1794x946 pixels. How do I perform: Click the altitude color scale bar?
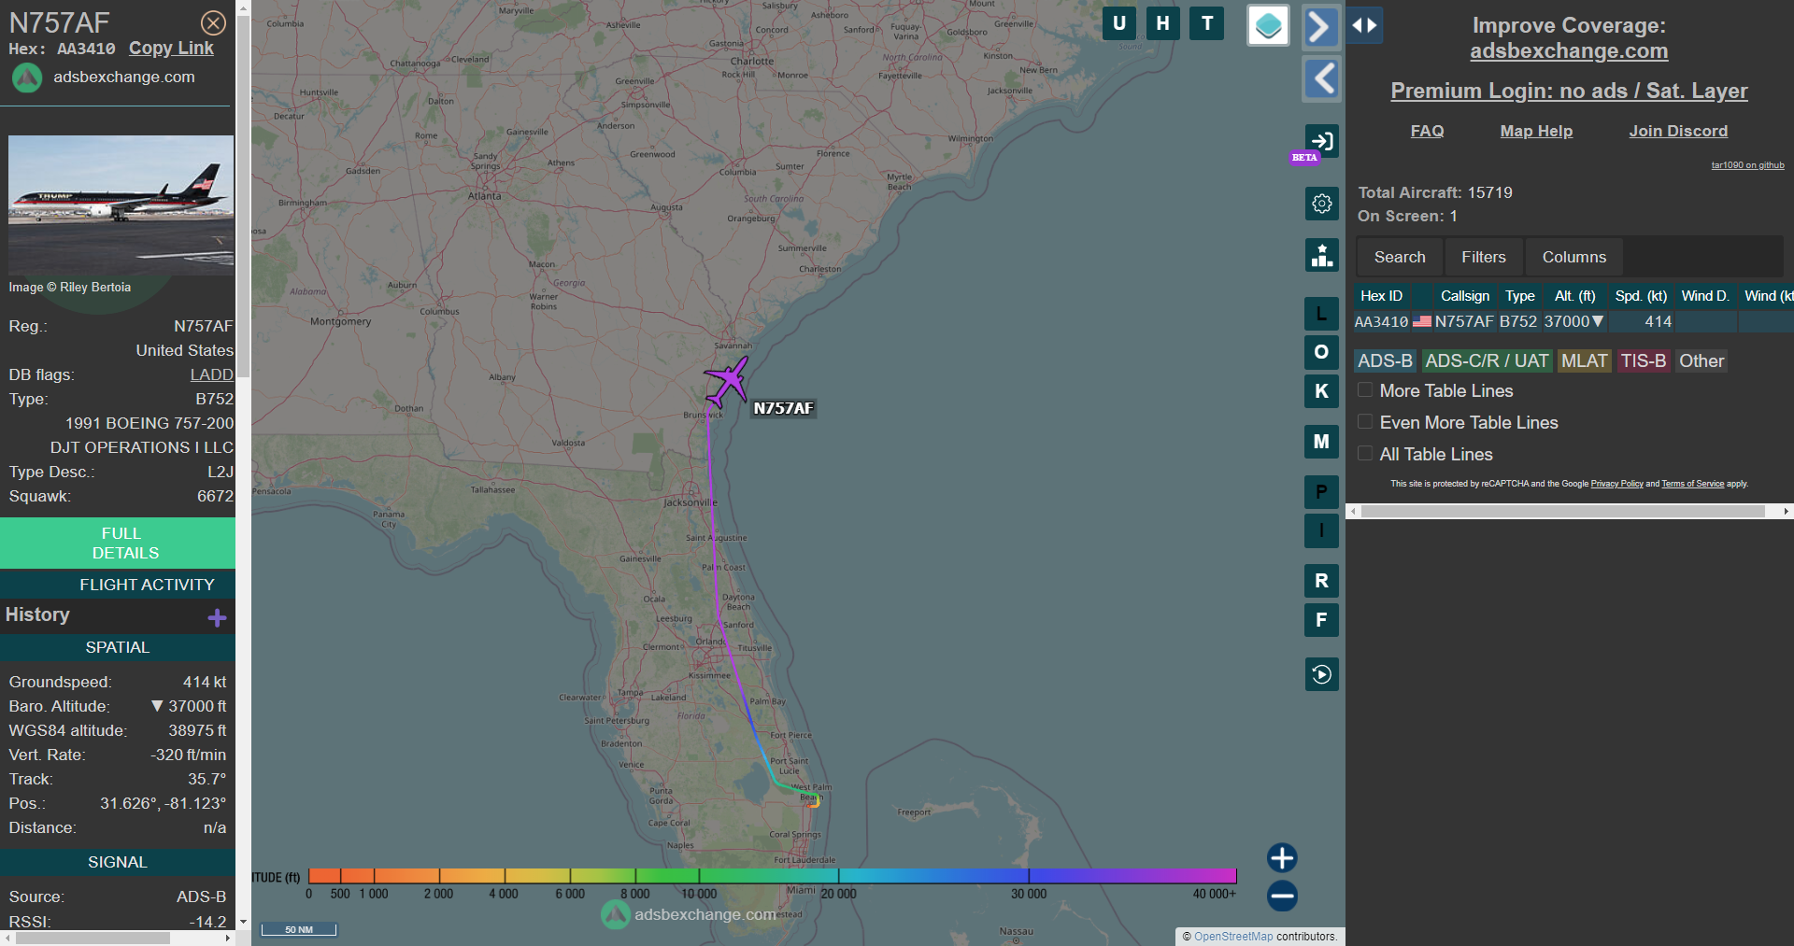click(772, 876)
